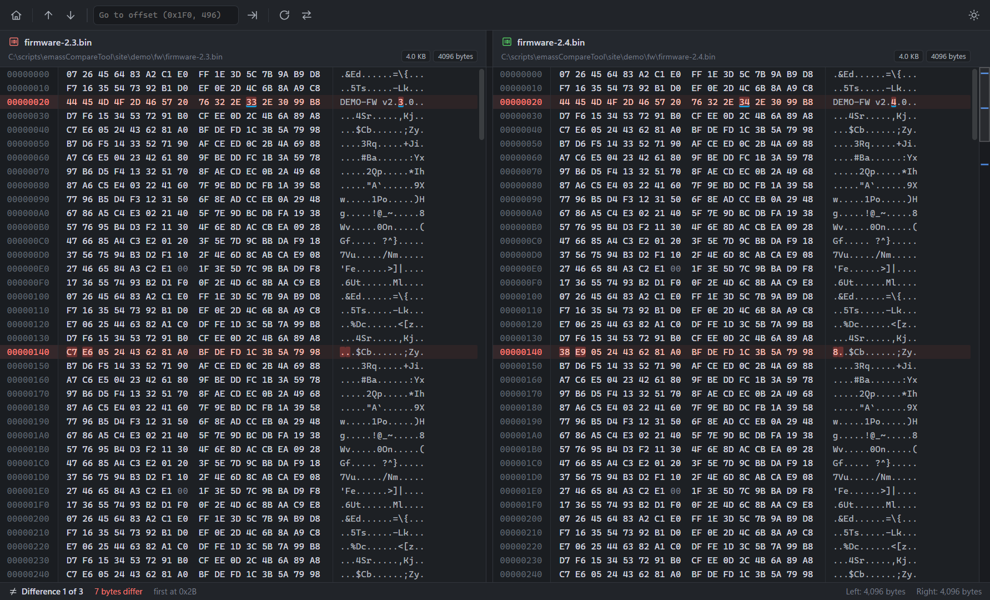Click the right pane's vertical scrollbar thumb
The width and height of the screenshot is (990, 600).
974,104
